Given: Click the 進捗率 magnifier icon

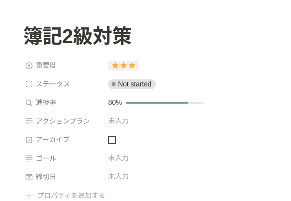Looking at the screenshot, I should (29, 103).
